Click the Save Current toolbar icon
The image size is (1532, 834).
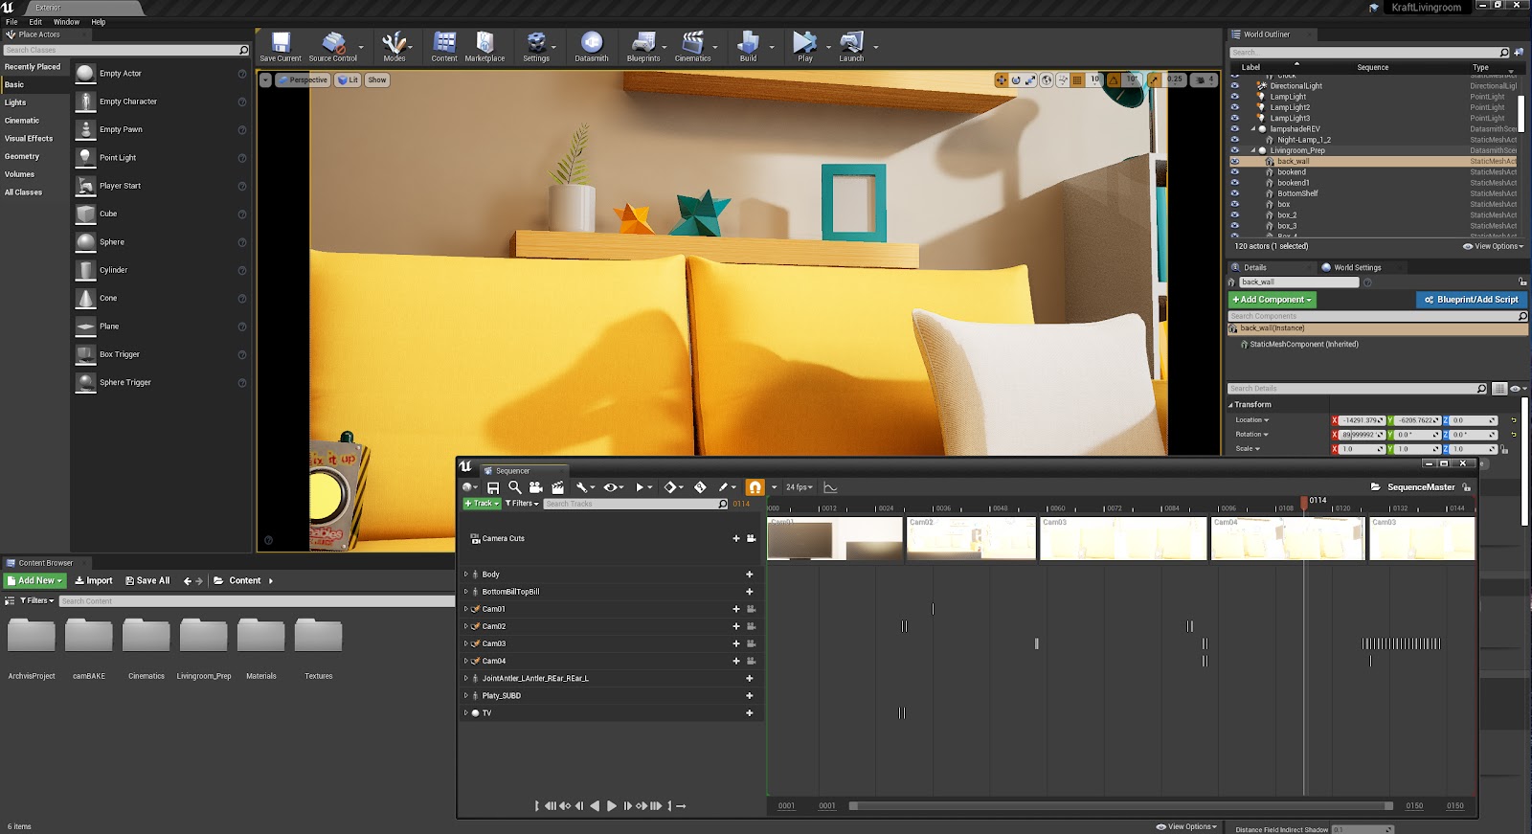click(x=281, y=45)
